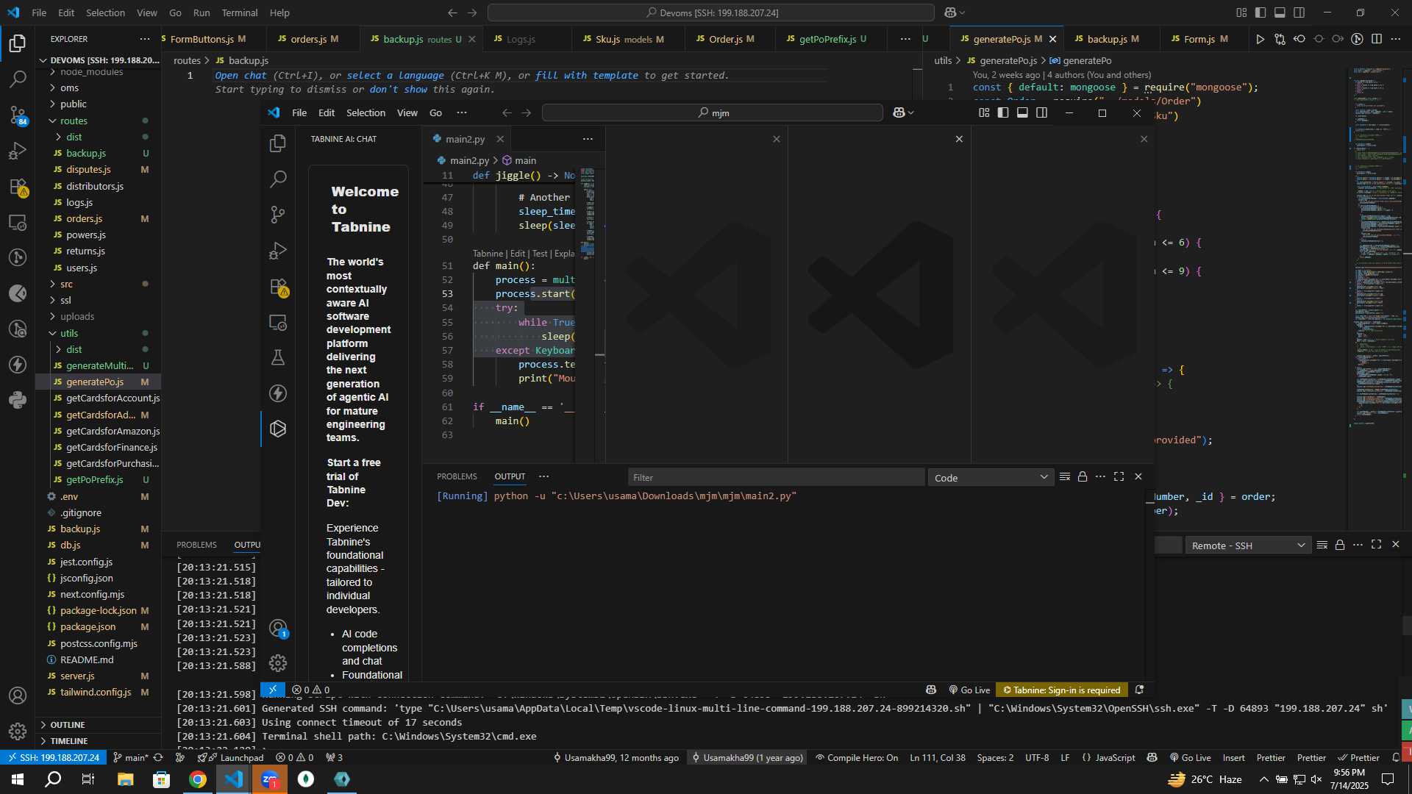Switch to orders.js editor tab

click(x=314, y=39)
